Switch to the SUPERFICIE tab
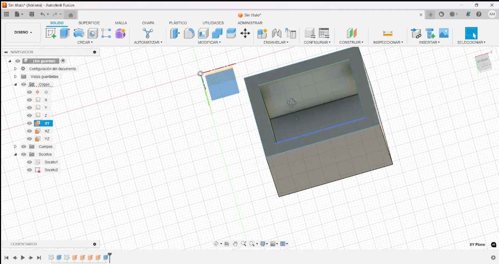The image size is (499, 264). (x=89, y=23)
